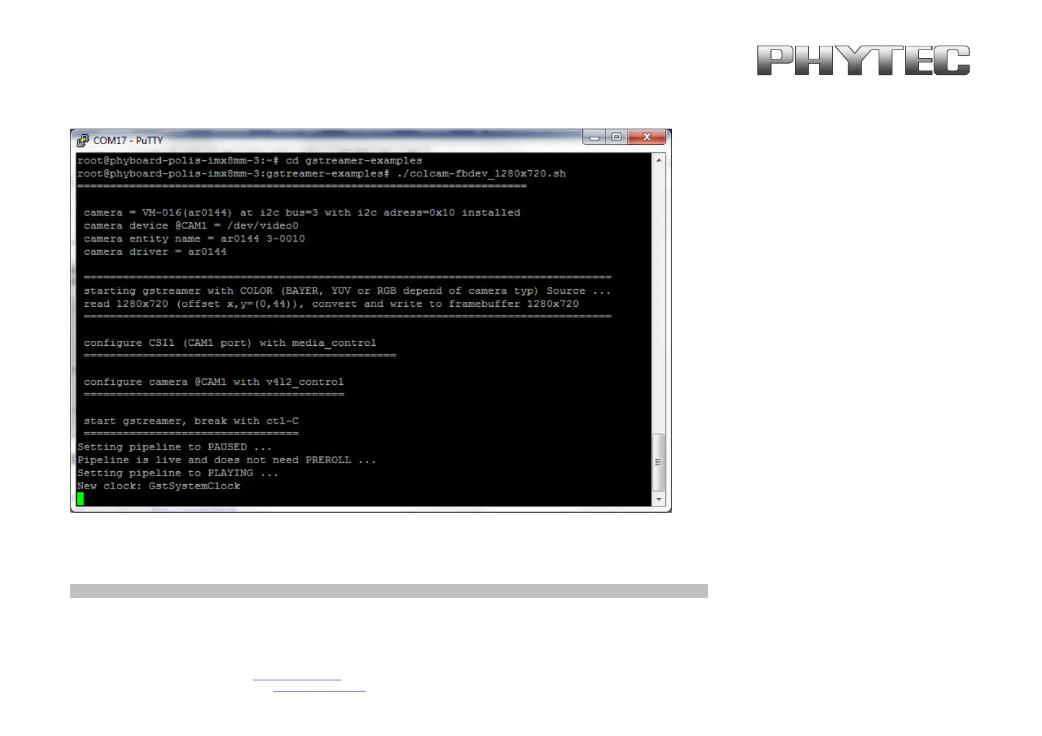This screenshot has height=736, width=1042.
Task: Minimize the COM17 PuTTY window
Action: [594, 137]
